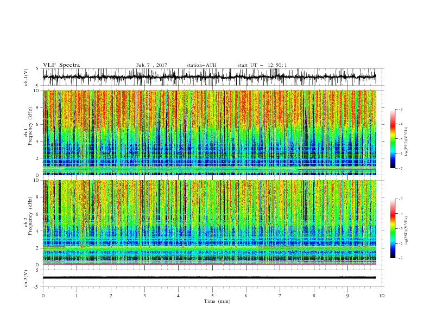430x332 pixels.
Task: Click the "-7" tick on ch.2 colorbar
Action: pyautogui.click(x=400, y=258)
